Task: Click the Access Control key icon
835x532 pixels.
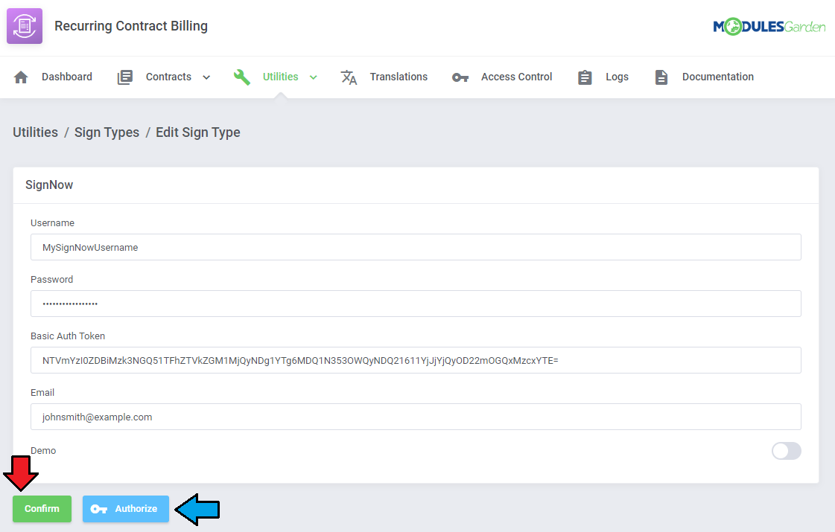Action: [x=460, y=77]
